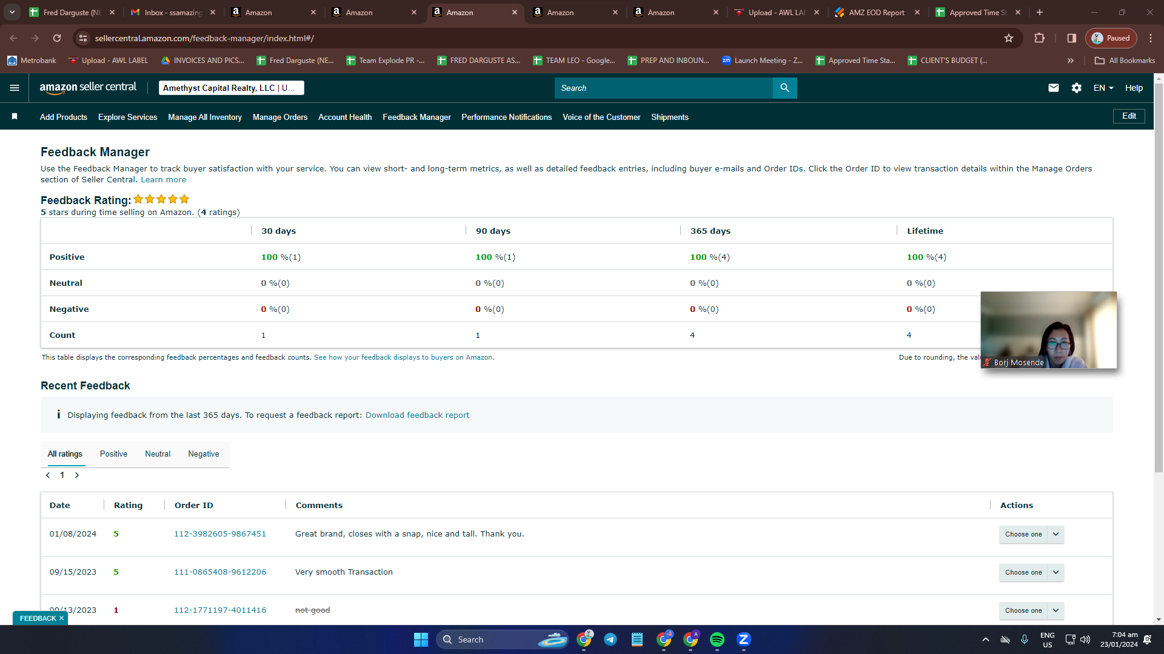Close the AMZ EOD Report tab
1164x654 pixels.
pyautogui.click(x=917, y=12)
